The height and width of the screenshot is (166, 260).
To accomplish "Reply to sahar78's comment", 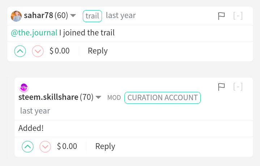I will point(98,51).
